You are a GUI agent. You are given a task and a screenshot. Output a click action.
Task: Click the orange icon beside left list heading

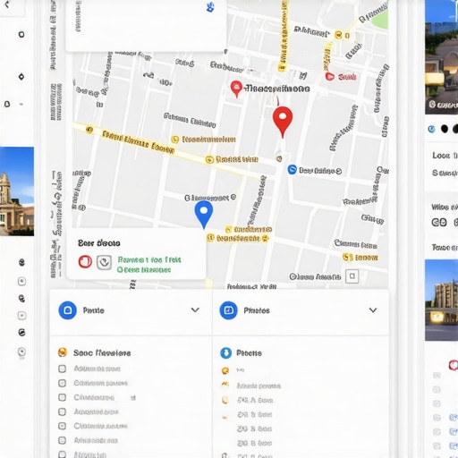[63, 352]
